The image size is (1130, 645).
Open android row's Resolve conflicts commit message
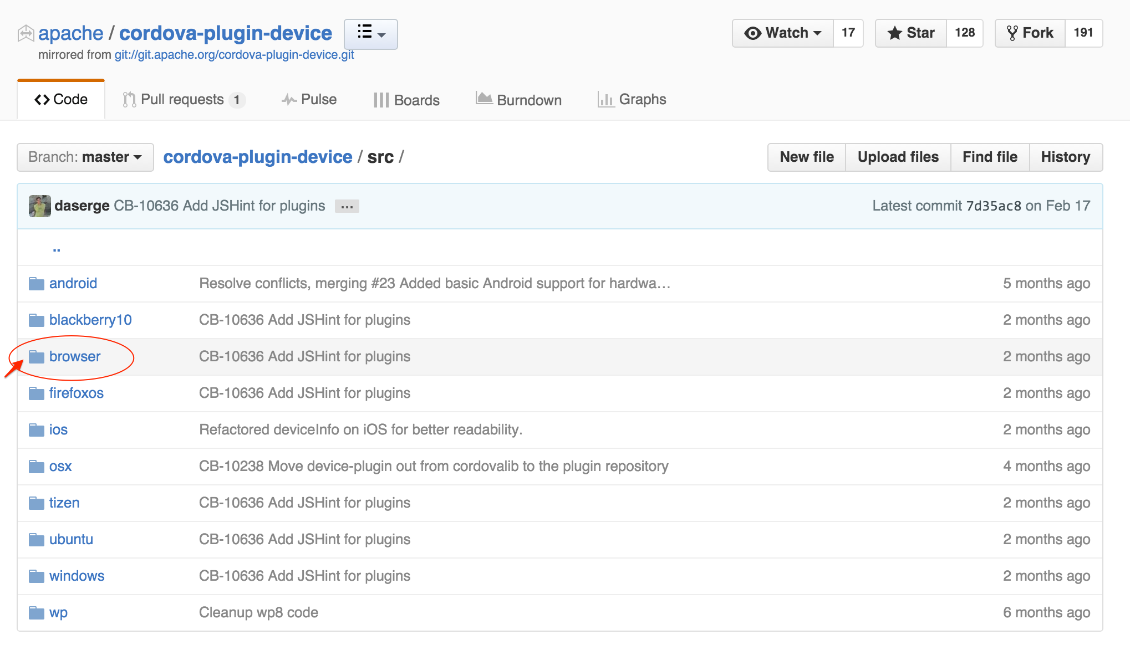coord(435,284)
